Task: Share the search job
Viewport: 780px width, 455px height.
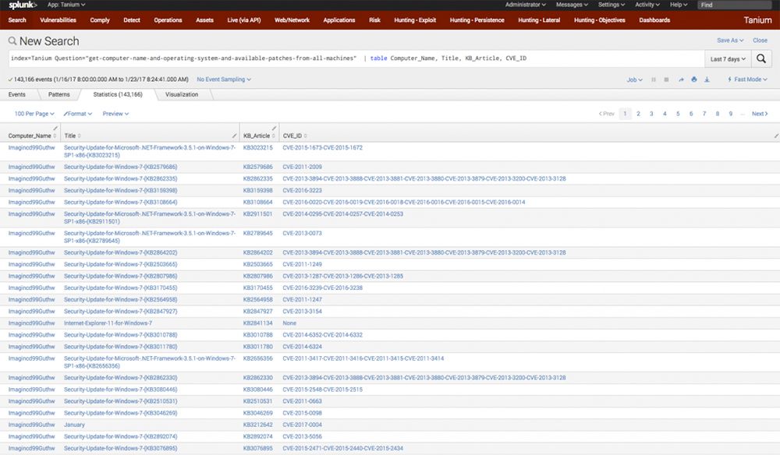Action: tap(681, 79)
